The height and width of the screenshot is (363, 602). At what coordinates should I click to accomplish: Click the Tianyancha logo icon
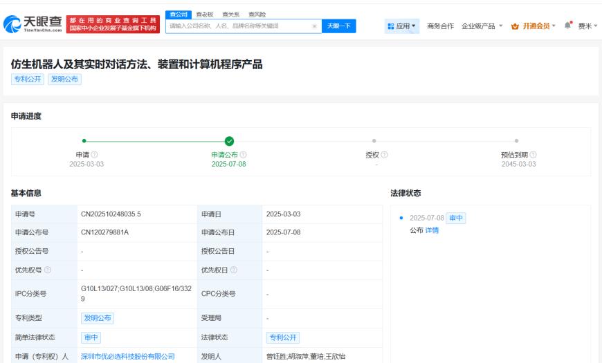12,24
